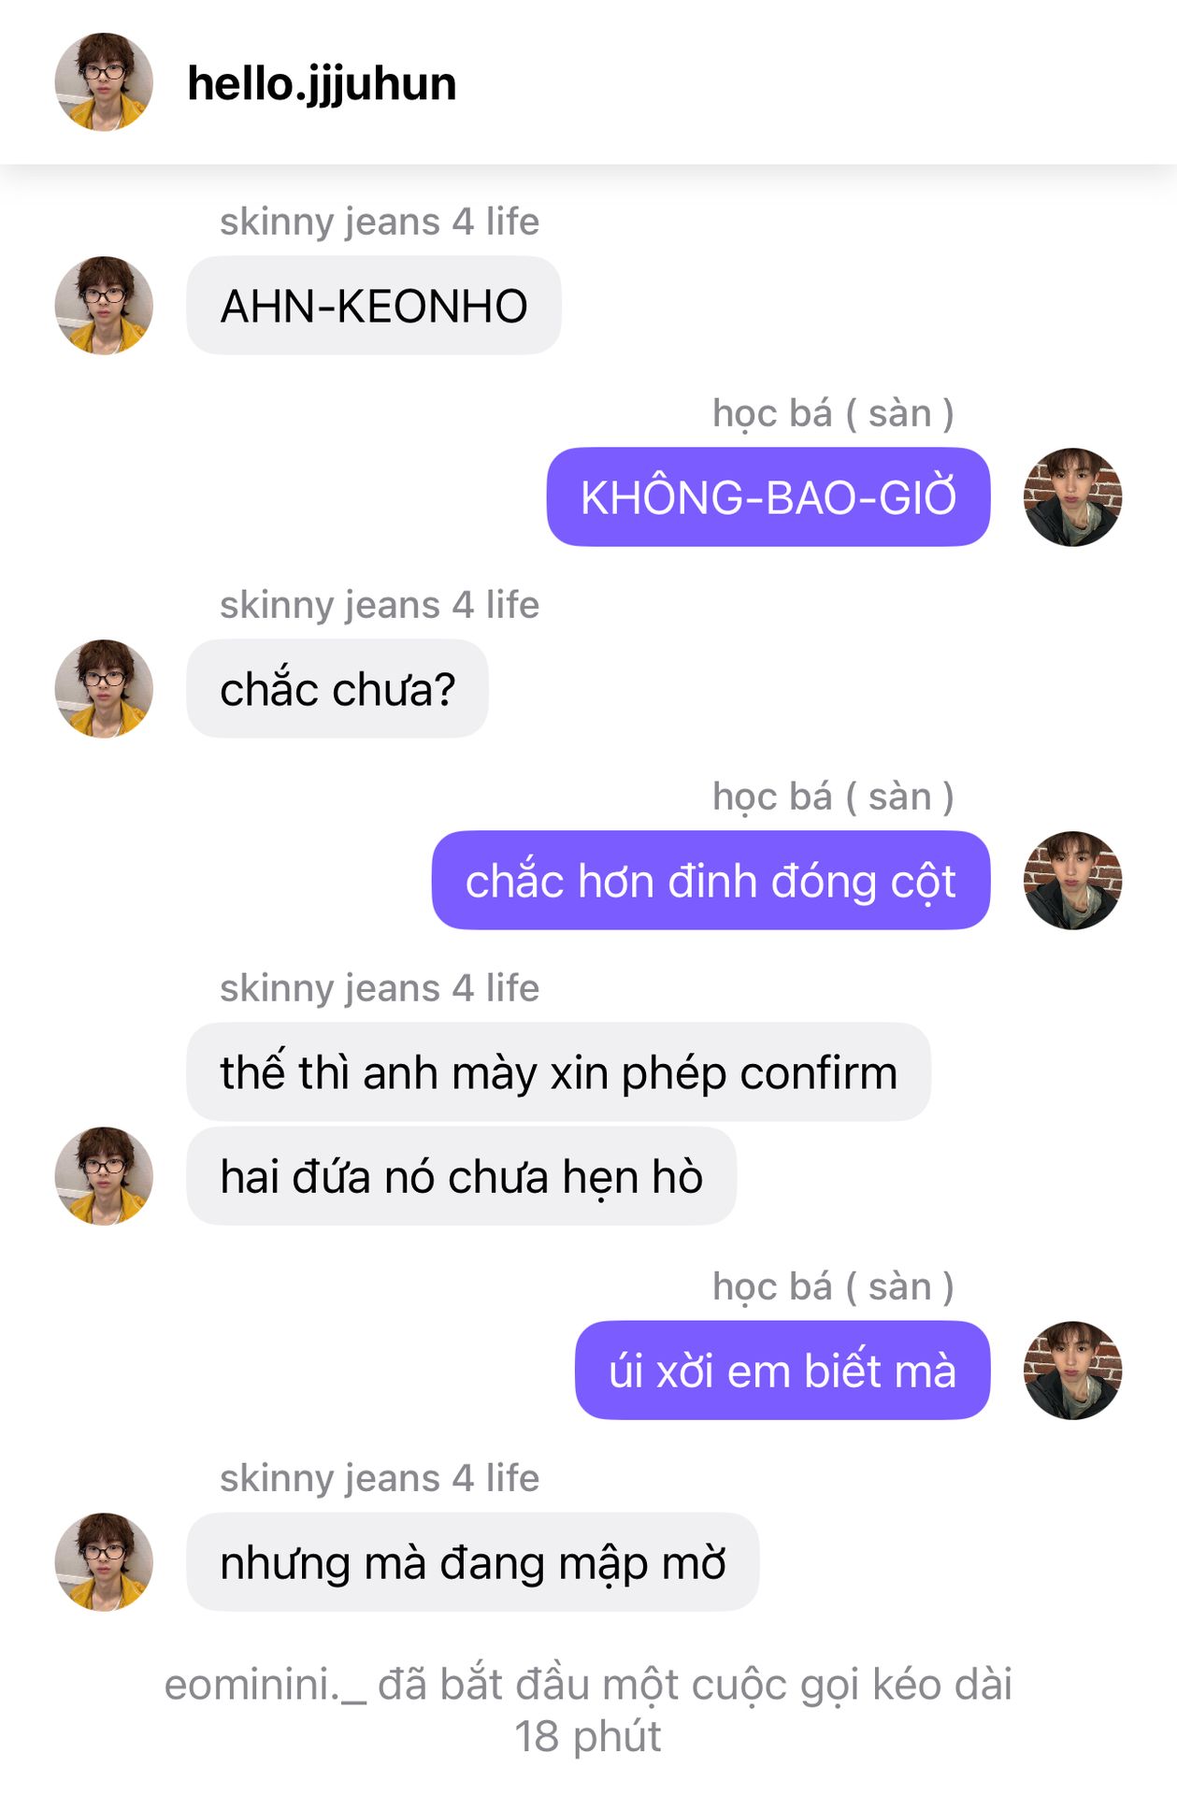Tap the avatar beside 'chắc chưa?'
The width and height of the screenshot is (1177, 1795).
click(x=104, y=689)
